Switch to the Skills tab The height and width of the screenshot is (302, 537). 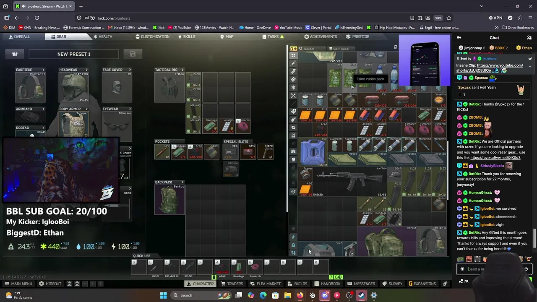tap(187, 36)
